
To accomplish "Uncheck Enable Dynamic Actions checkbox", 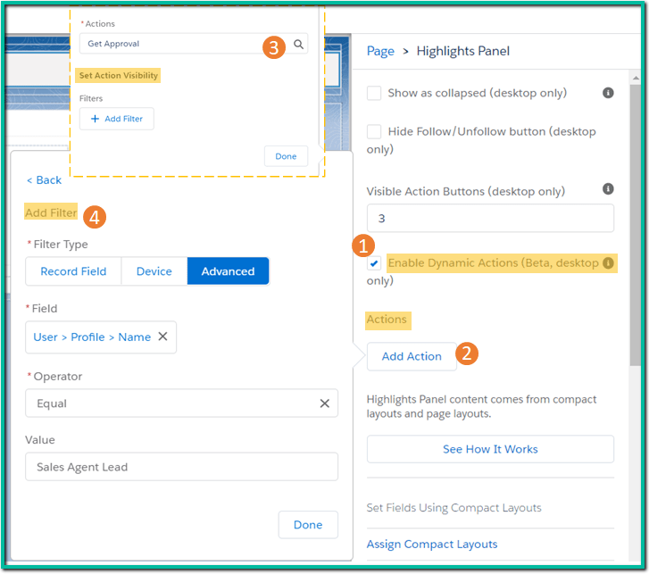I will (x=374, y=264).
